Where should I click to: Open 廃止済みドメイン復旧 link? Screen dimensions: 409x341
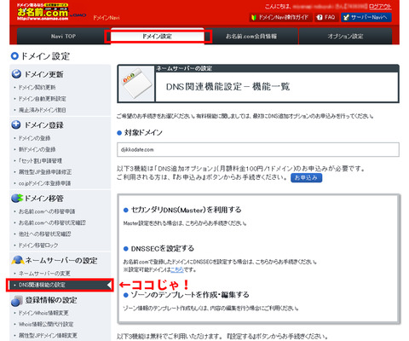[x=43, y=110]
